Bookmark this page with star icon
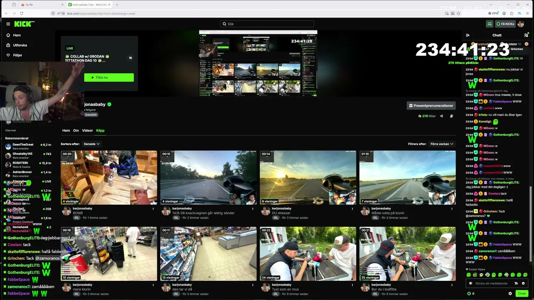 pos(458,13)
